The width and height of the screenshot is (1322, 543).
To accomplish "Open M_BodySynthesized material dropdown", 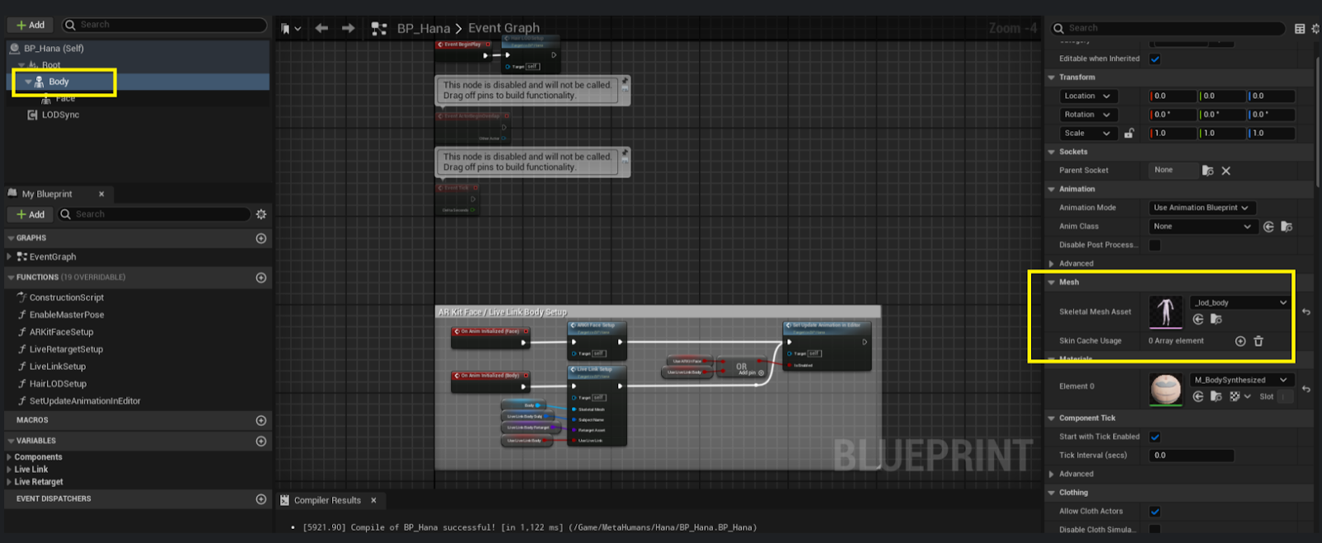I will click(1240, 380).
